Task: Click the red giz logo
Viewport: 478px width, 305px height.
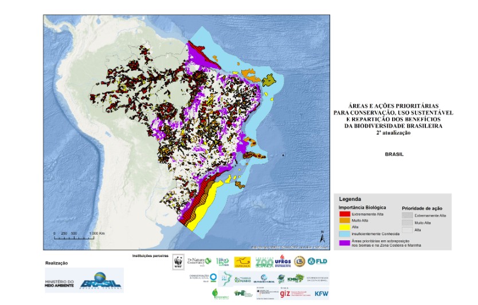Action: coord(285,294)
